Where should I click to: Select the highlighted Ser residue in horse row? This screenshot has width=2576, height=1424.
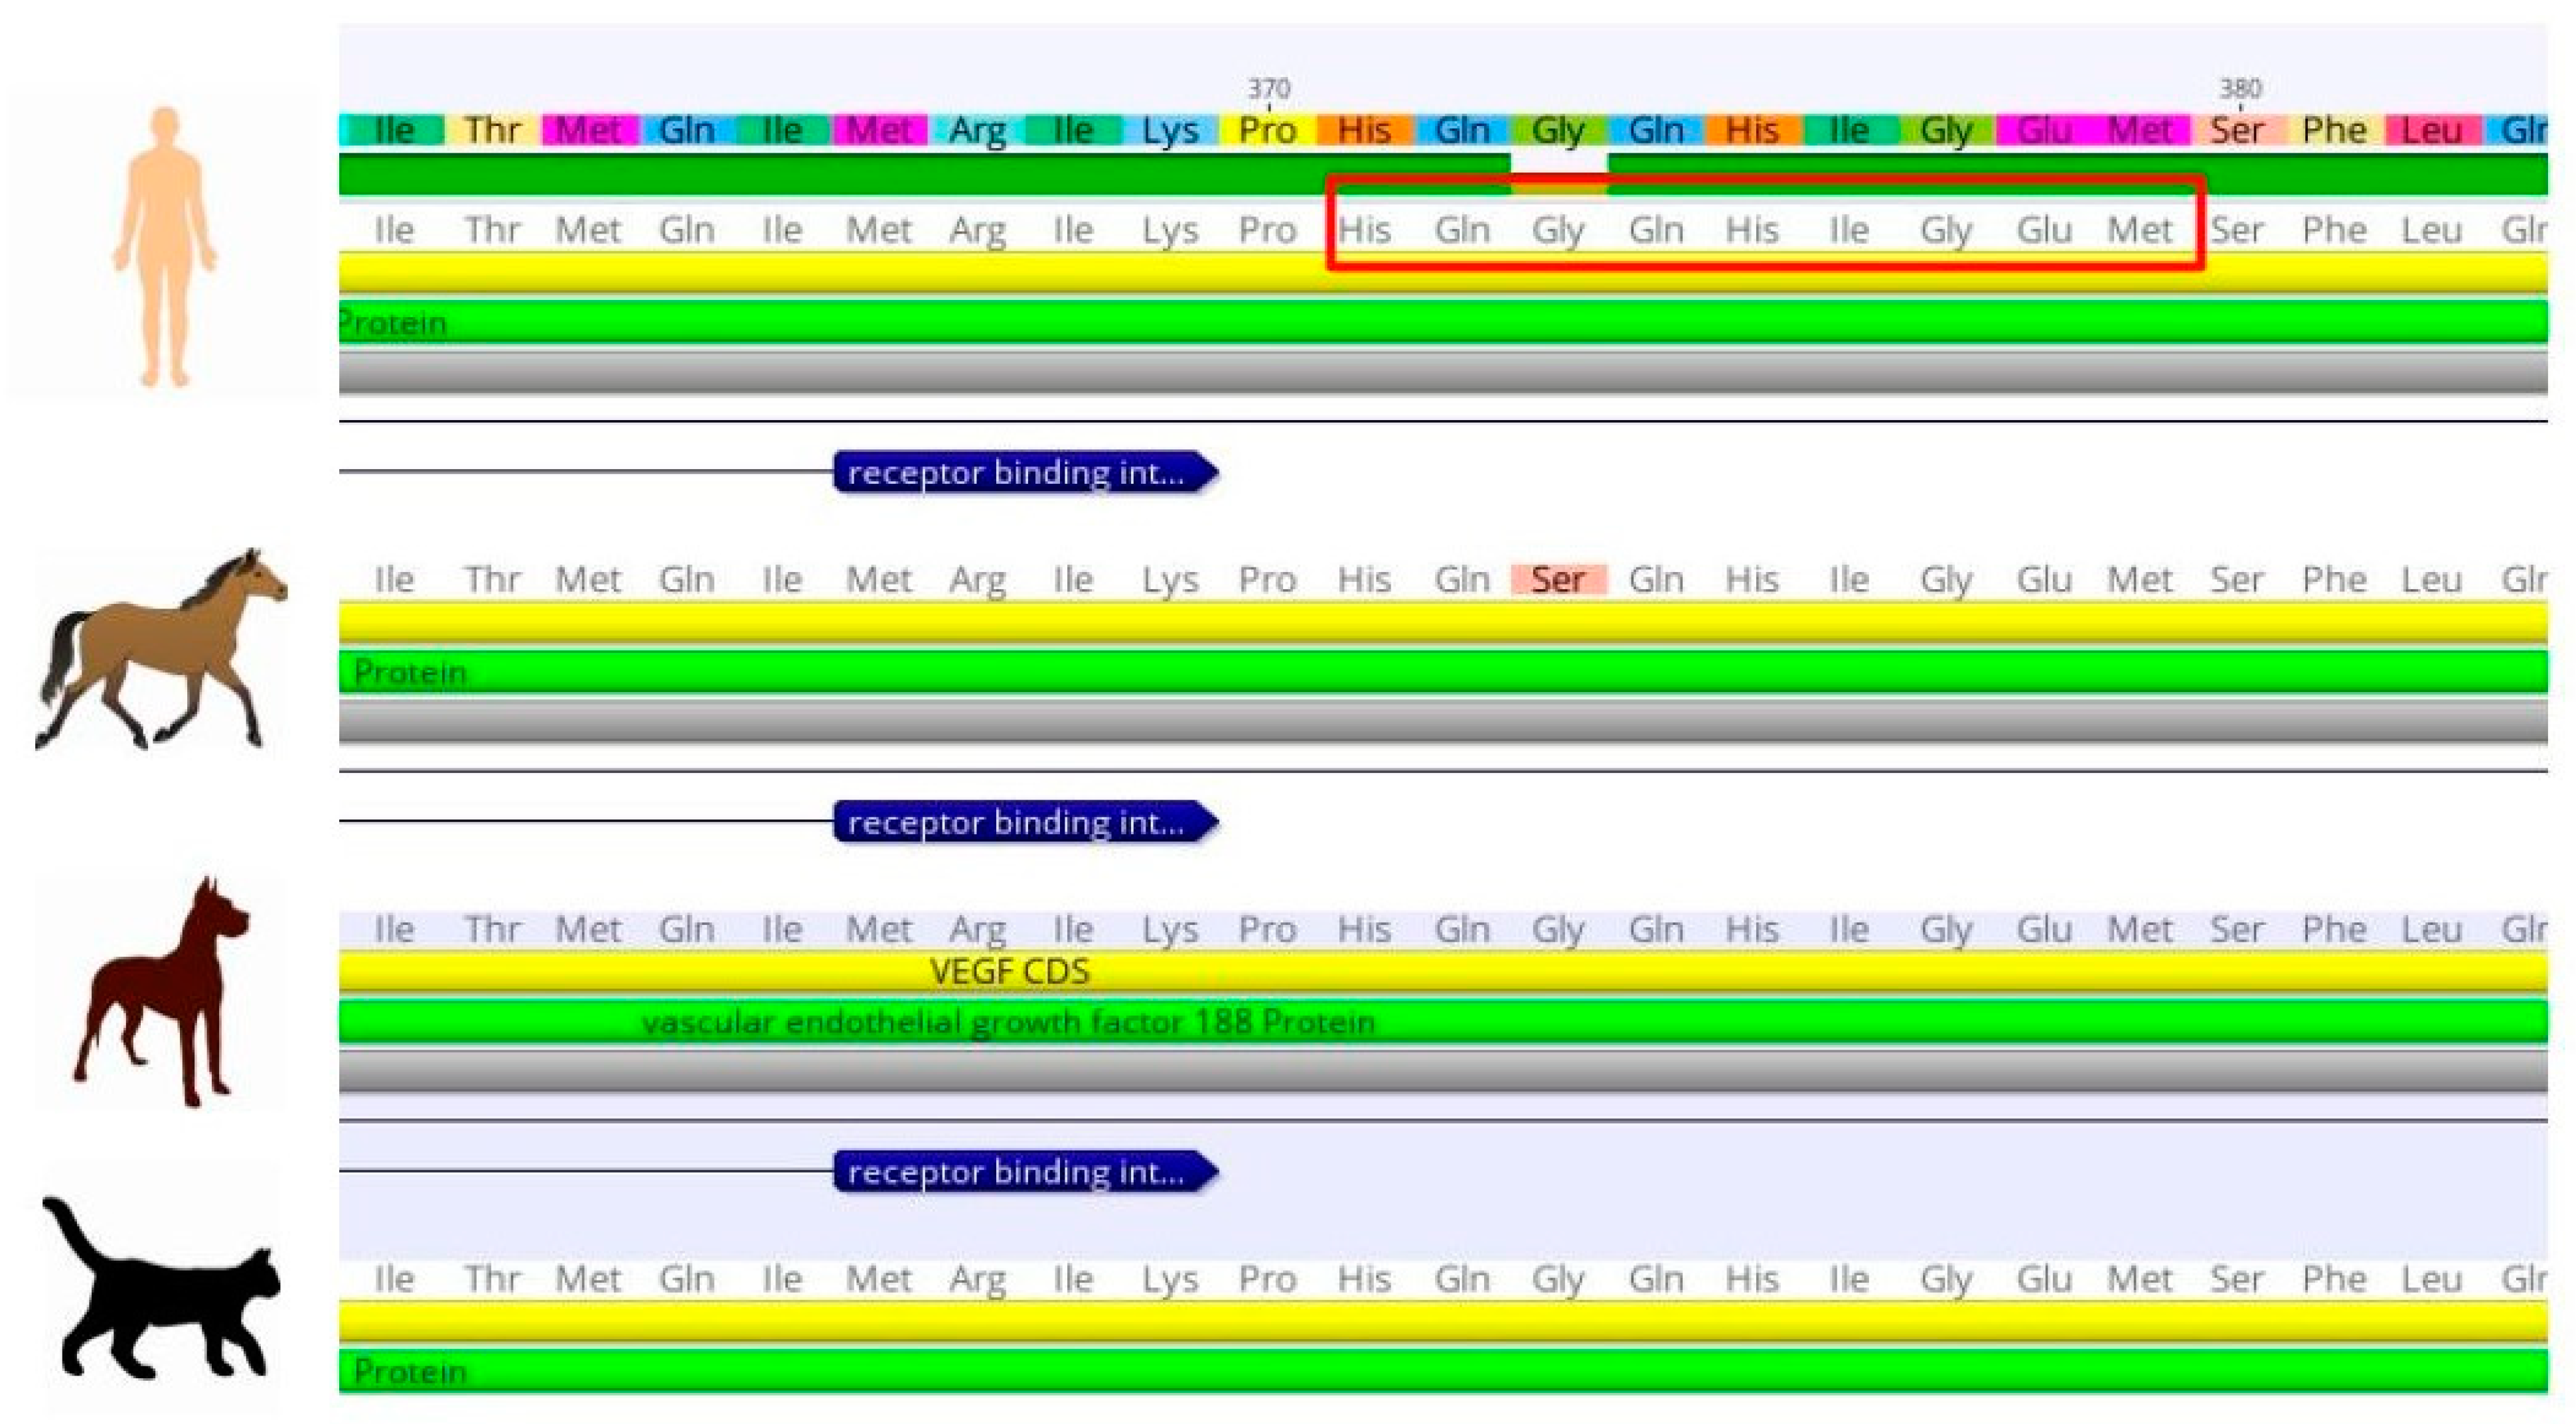click(x=1558, y=580)
